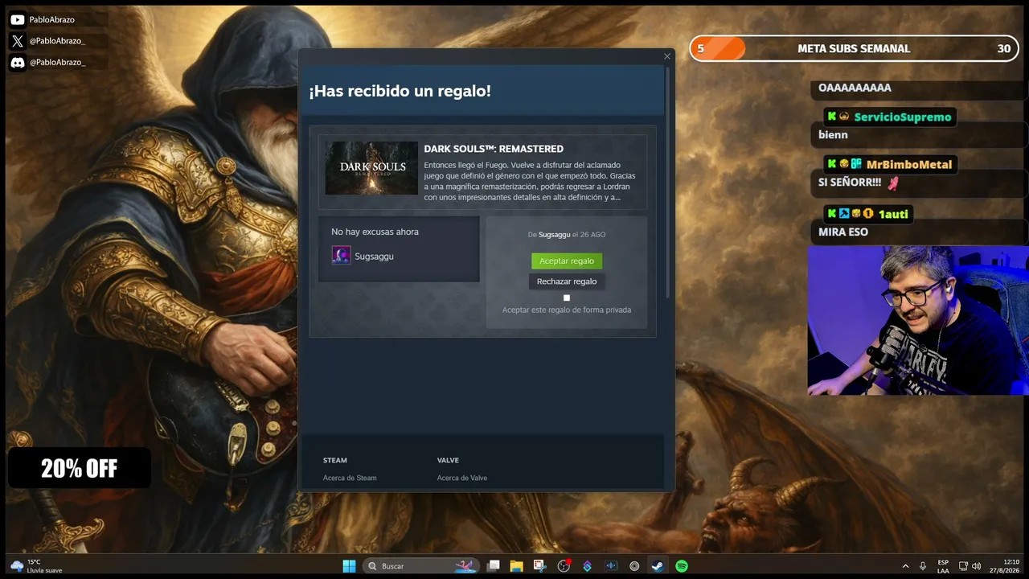Open the gray circular app on taskbar

click(x=634, y=566)
